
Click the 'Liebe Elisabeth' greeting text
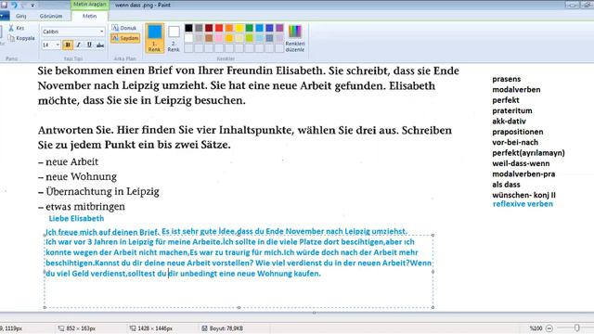(x=76, y=219)
